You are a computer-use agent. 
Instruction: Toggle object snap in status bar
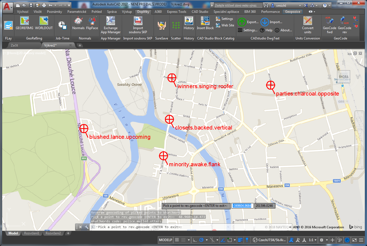pos(230,240)
